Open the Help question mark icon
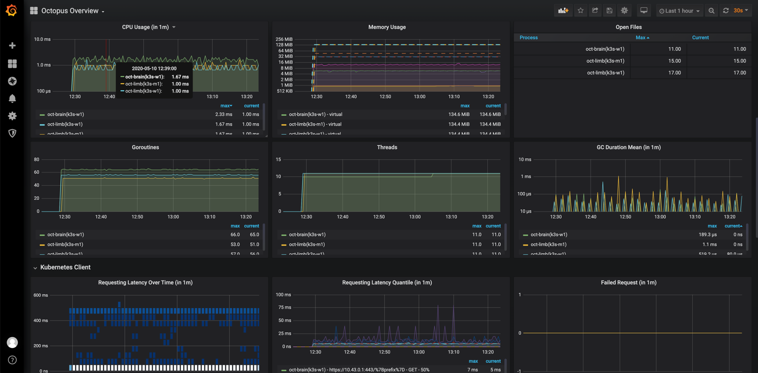The image size is (758, 373). pyautogui.click(x=12, y=360)
